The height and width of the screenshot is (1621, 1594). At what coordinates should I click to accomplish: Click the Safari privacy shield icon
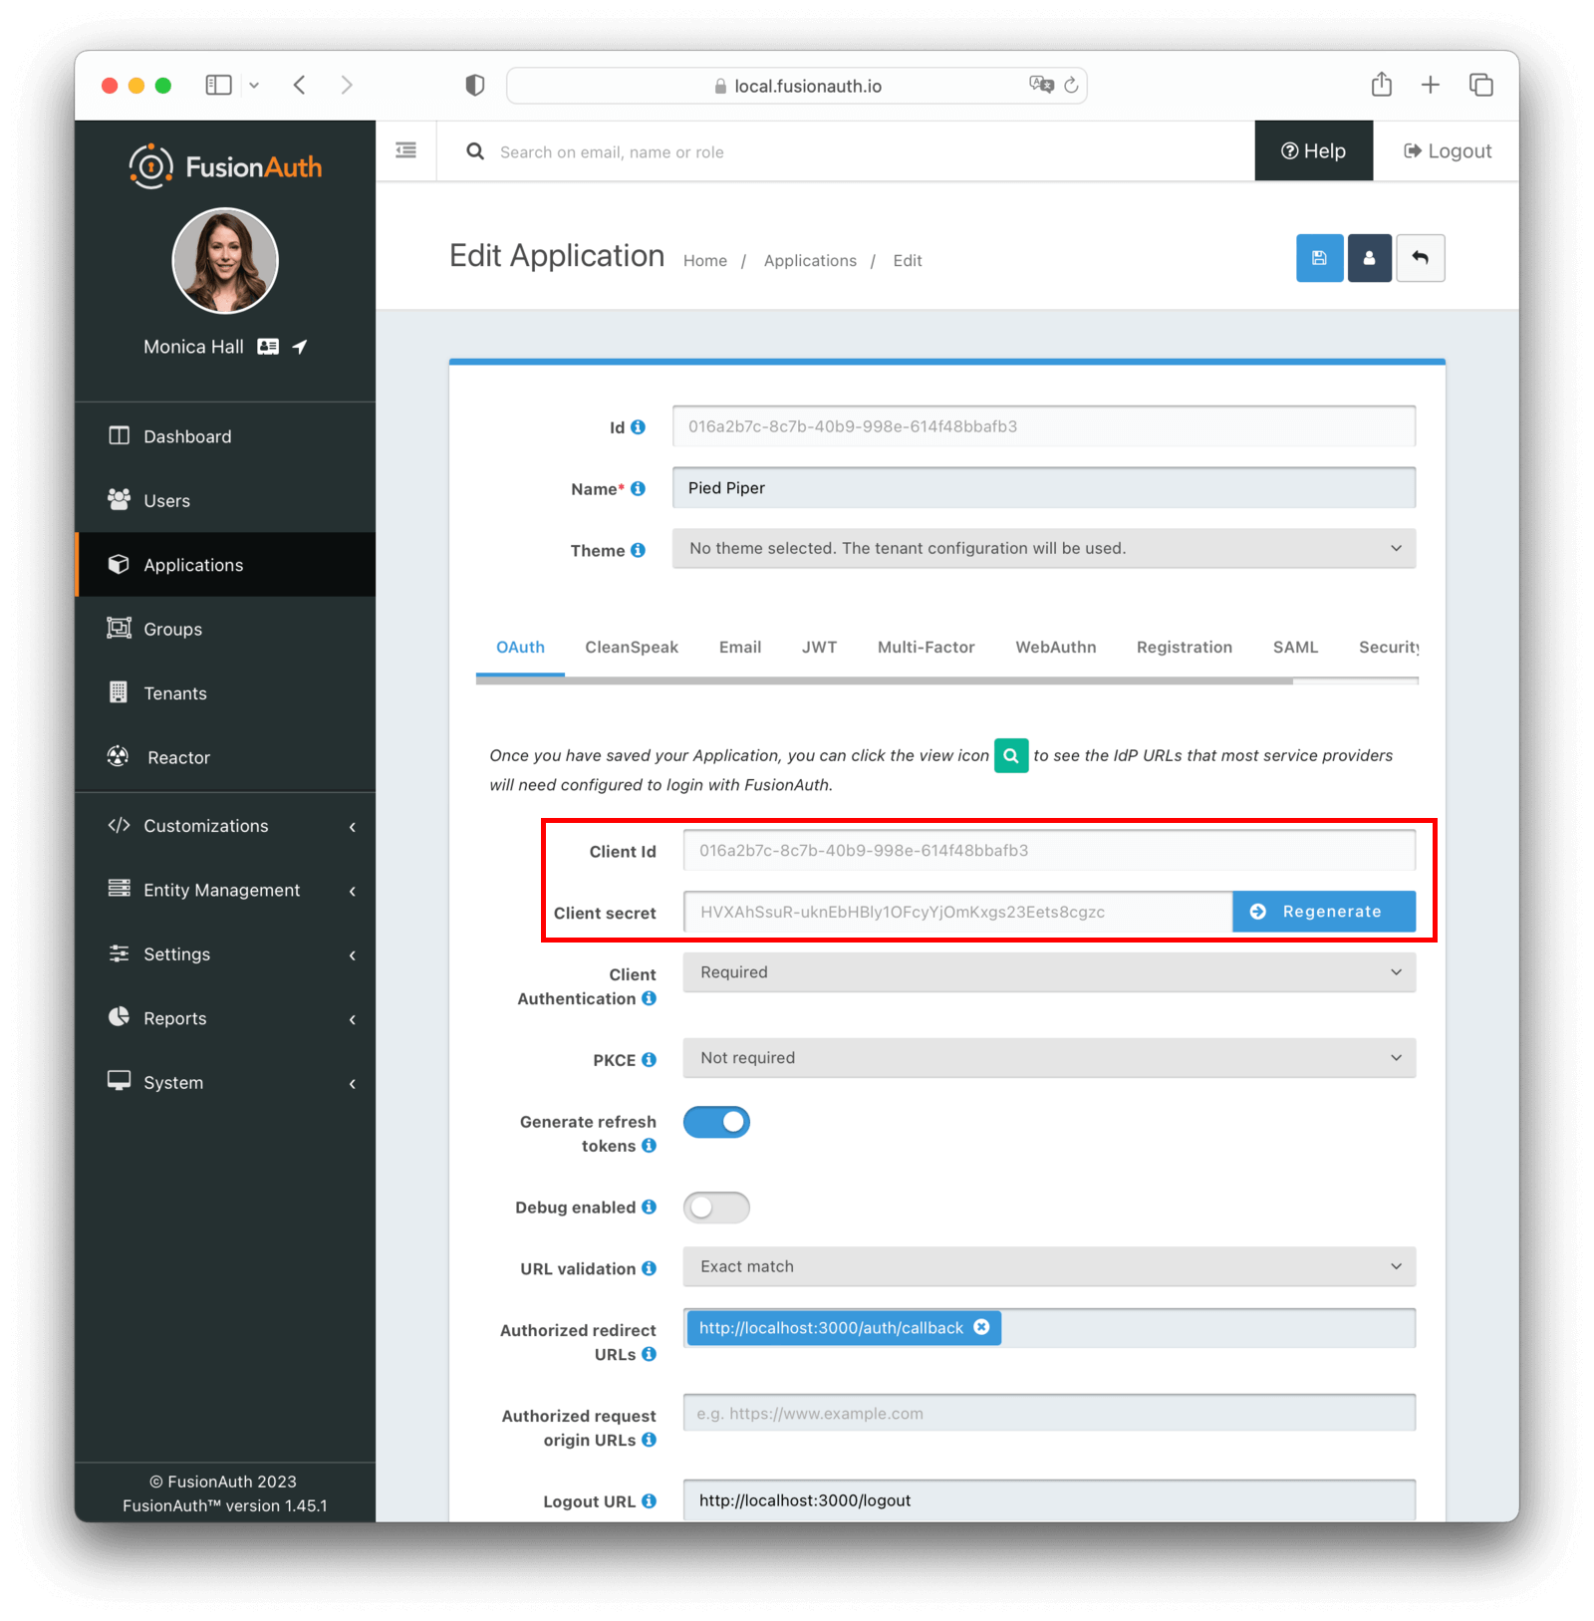pyautogui.click(x=475, y=86)
